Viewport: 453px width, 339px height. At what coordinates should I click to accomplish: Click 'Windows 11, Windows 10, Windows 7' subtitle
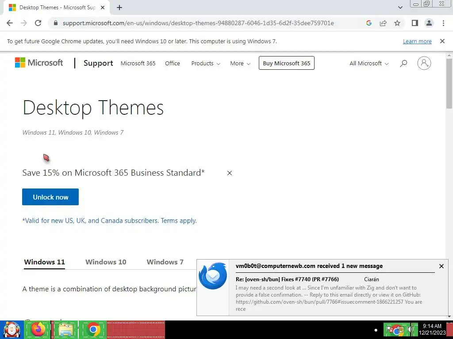(x=73, y=132)
